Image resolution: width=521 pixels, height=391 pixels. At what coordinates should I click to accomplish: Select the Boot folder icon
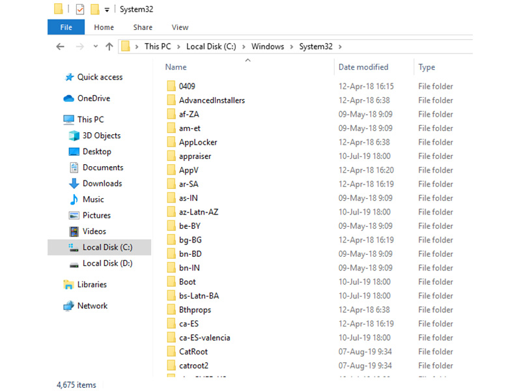pos(171,282)
